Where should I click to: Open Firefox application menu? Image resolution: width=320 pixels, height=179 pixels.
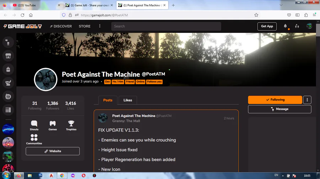click(314, 15)
